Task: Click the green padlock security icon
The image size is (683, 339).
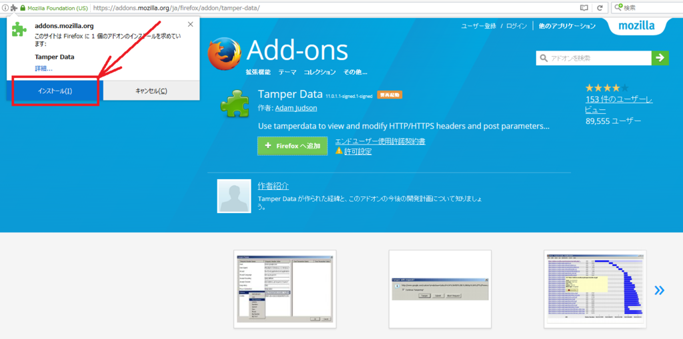Action: click(23, 8)
